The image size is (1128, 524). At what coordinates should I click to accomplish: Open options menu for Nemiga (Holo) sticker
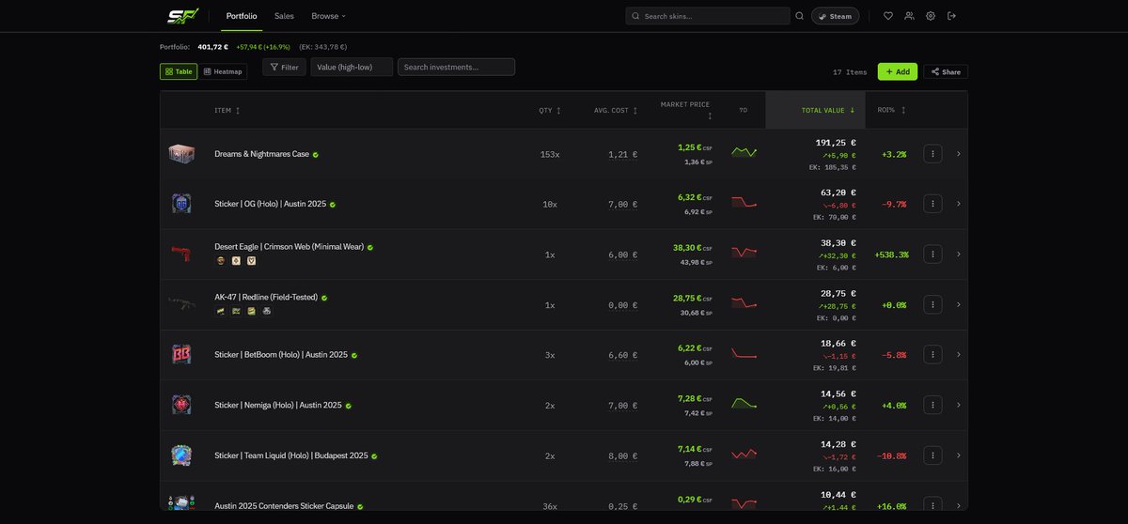(932, 405)
